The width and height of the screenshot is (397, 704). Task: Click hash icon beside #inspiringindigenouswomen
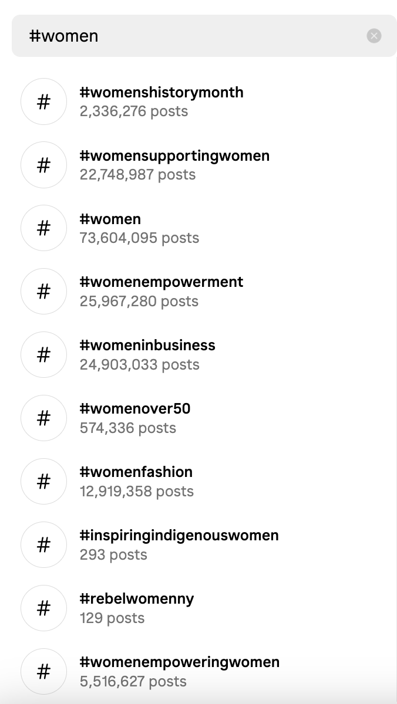43,545
